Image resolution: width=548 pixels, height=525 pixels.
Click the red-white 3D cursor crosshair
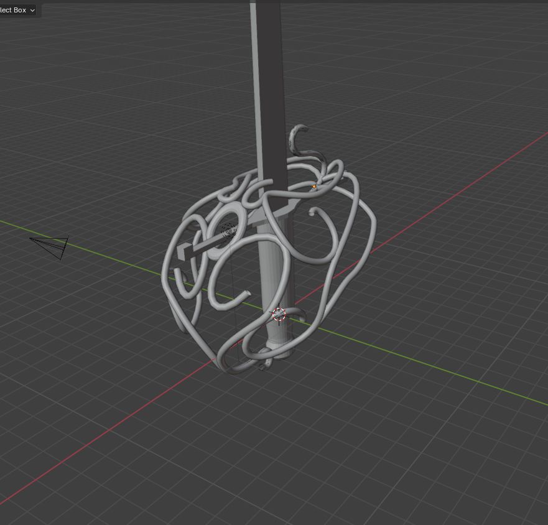(279, 315)
